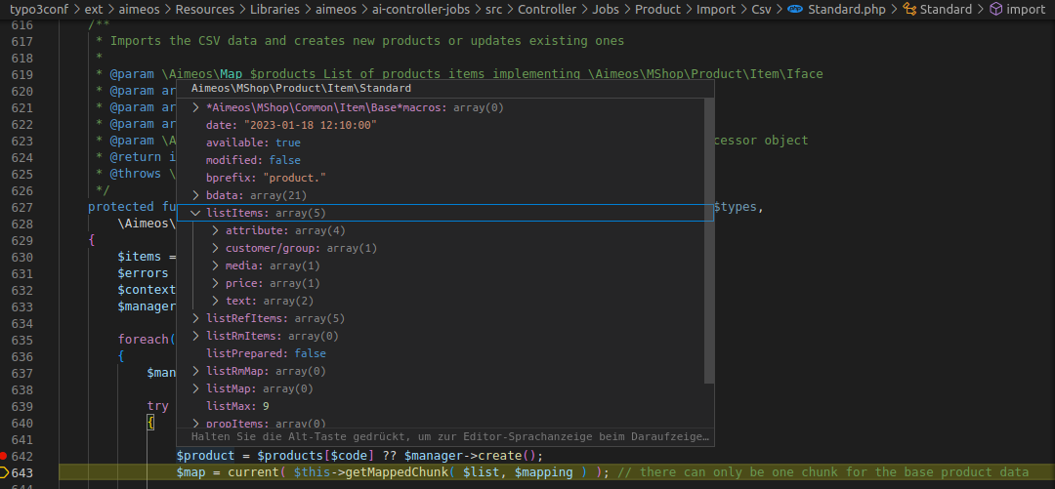Click the $types parameter on line 627
The height and width of the screenshot is (489, 1055).
(x=737, y=207)
